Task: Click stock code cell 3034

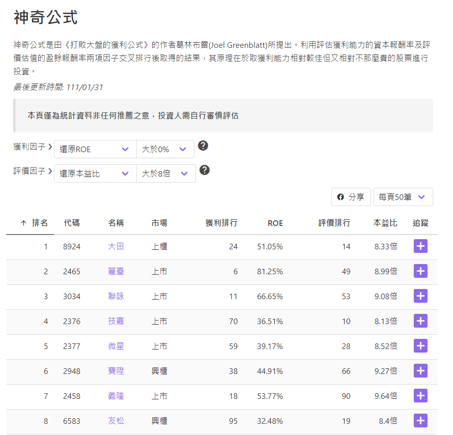Action: [x=72, y=296]
